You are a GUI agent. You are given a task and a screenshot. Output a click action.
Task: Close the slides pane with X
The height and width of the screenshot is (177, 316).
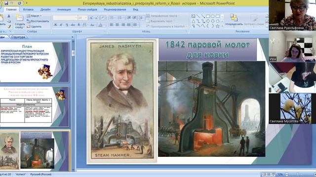pos(73,37)
